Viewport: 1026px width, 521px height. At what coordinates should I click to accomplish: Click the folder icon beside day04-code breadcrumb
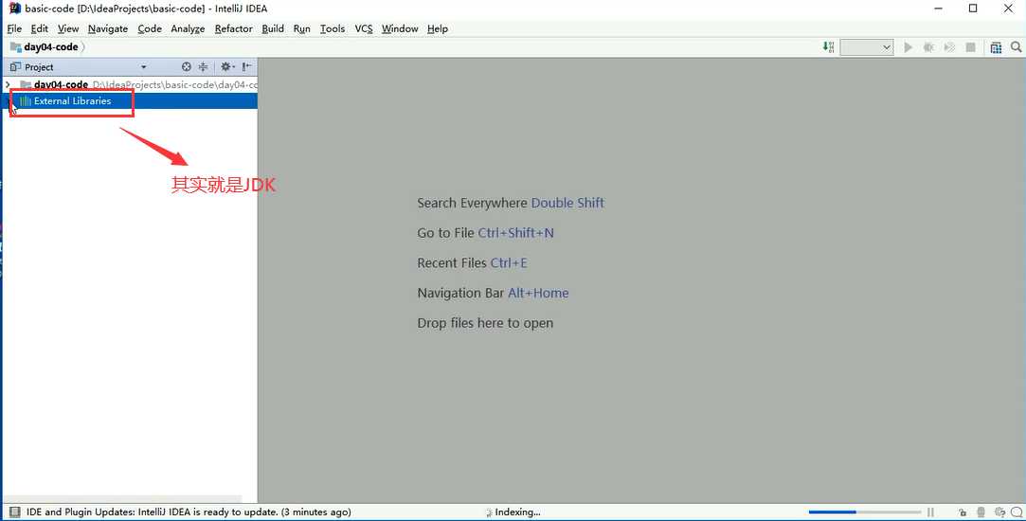tap(16, 47)
